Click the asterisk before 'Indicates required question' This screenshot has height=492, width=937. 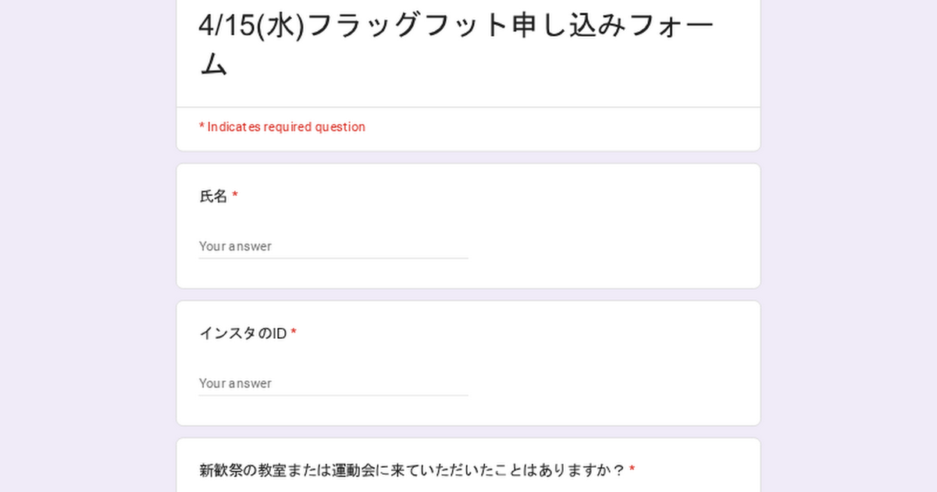201,127
